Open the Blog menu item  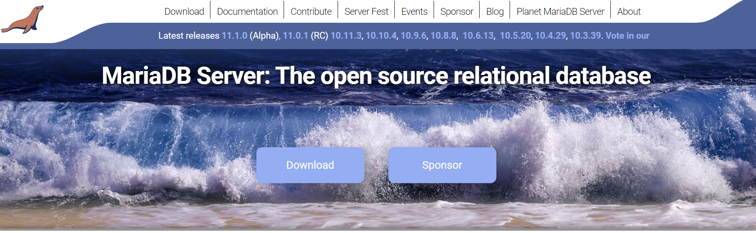495,12
